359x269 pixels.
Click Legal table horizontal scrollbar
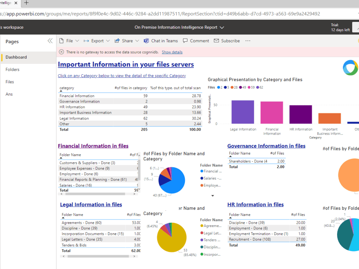(98, 256)
